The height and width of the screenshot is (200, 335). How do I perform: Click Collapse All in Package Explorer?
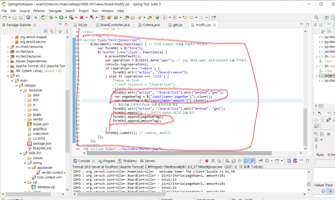coord(46,31)
